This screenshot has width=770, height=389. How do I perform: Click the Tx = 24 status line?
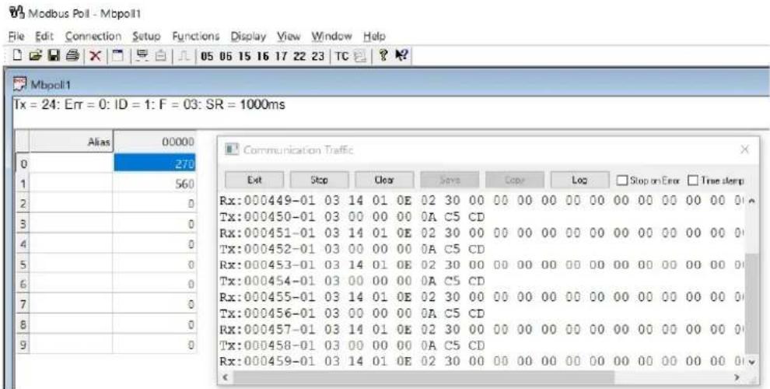pos(149,105)
